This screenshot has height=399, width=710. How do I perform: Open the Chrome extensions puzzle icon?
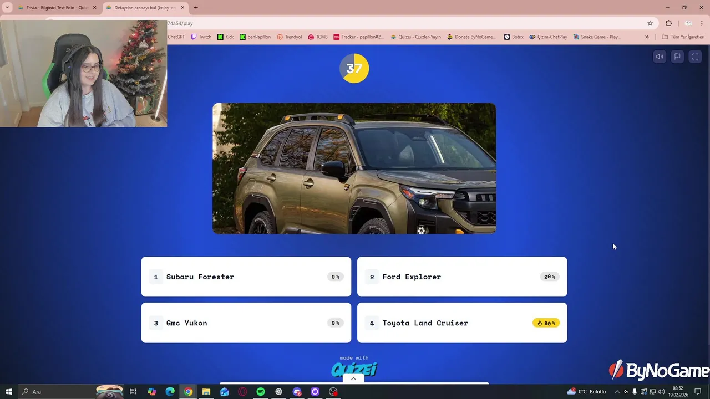pos(668,23)
